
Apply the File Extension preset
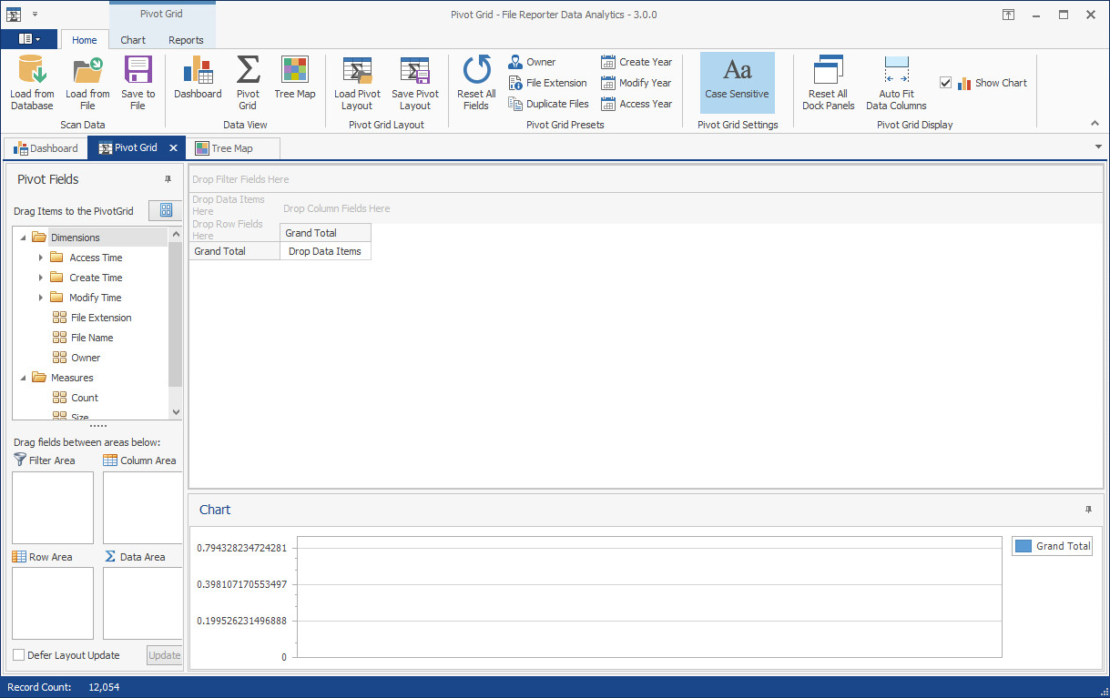click(547, 83)
